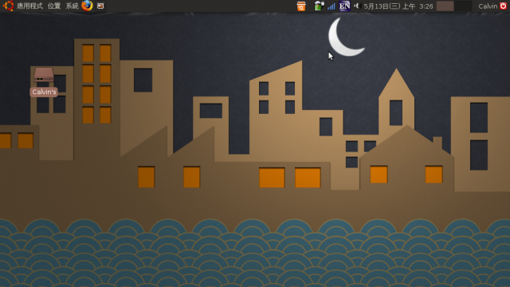Open the 應用程式 (Applications) menu
The width and height of the screenshot is (510, 287).
tap(29, 6)
